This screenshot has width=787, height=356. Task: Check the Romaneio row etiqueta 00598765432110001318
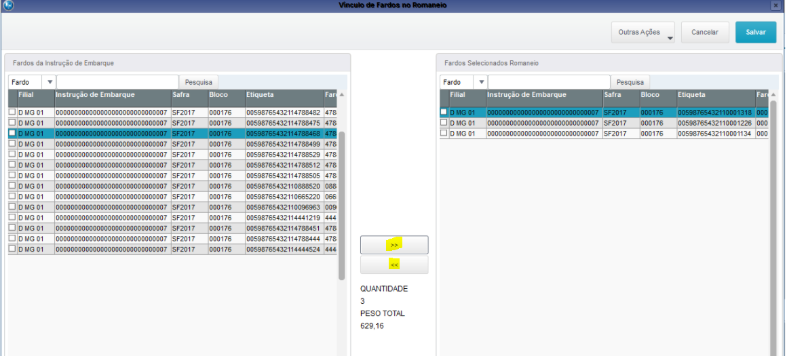click(444, 113)
